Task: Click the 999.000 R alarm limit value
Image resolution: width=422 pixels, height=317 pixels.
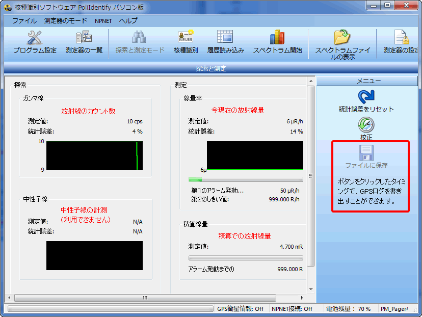Action: tap(290, 269)
